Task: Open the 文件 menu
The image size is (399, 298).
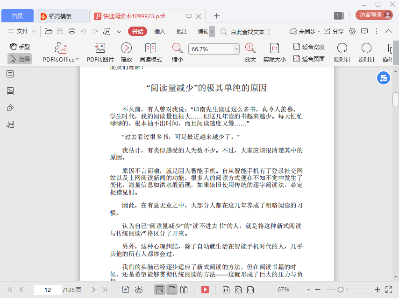Action: tap(21, 32)
